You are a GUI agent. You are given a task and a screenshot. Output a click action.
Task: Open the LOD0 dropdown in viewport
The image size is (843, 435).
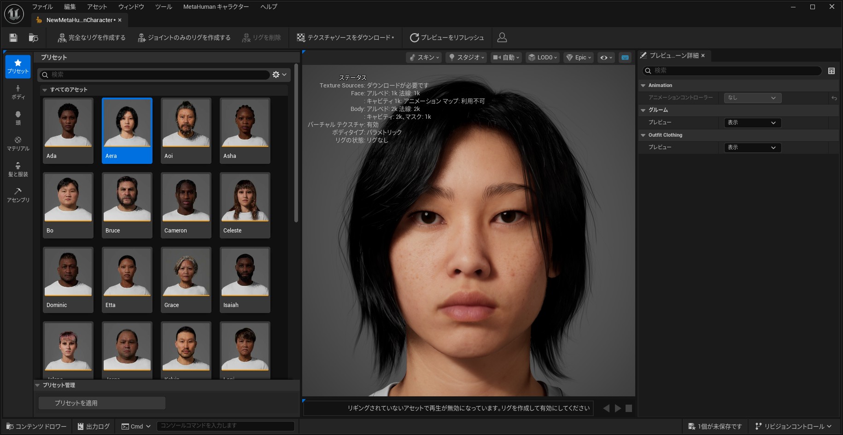pyautogui.click(x=543, y=58)
